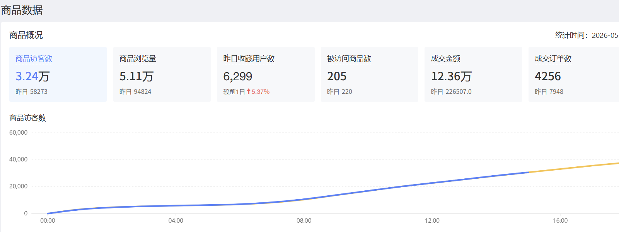The width and height of the screenshot is (619, 232).
Task: Click the 昨日 220 comparison text
Action: [339, 92]
